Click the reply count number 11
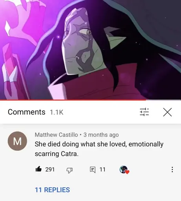This screenshot has height=201, width=181. click(102, 170)
